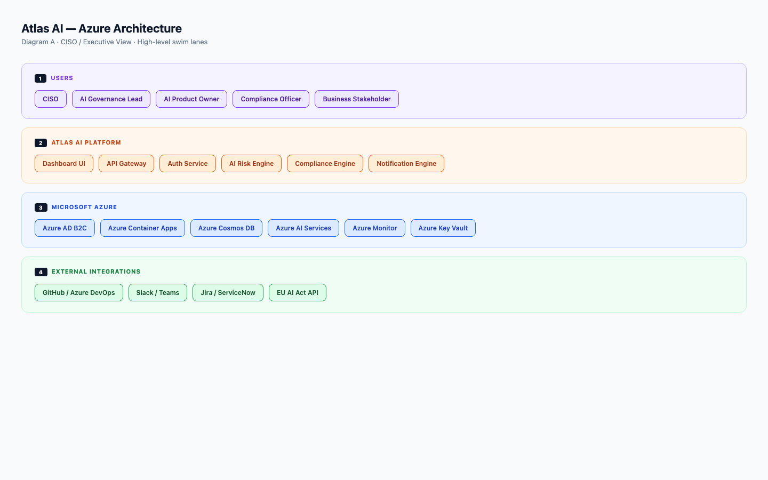768x480 pixels.
Task: Select the API Gateway component
Action: (x=126, y=164)
